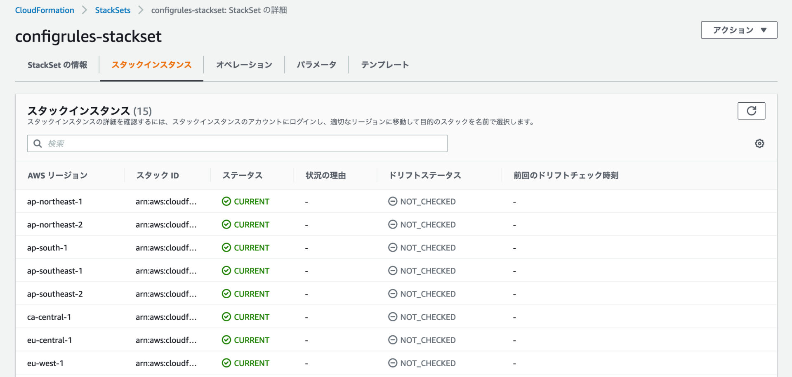Click the green CURRENT status icon for ap-northeast-1
The image size is (792, 377).
[x=226, y=201]
